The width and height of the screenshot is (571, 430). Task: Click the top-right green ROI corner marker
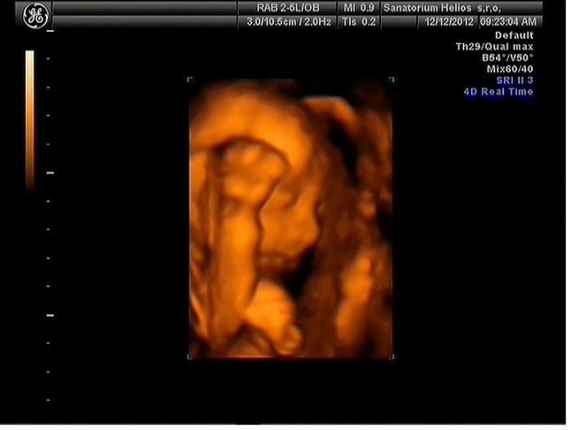pyautogui.click(x=392, y=80)
